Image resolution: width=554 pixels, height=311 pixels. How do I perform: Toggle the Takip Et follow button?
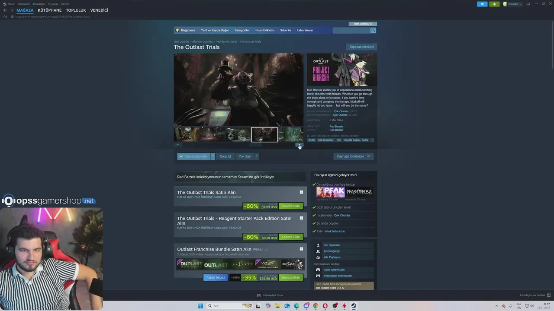[225, 156]
